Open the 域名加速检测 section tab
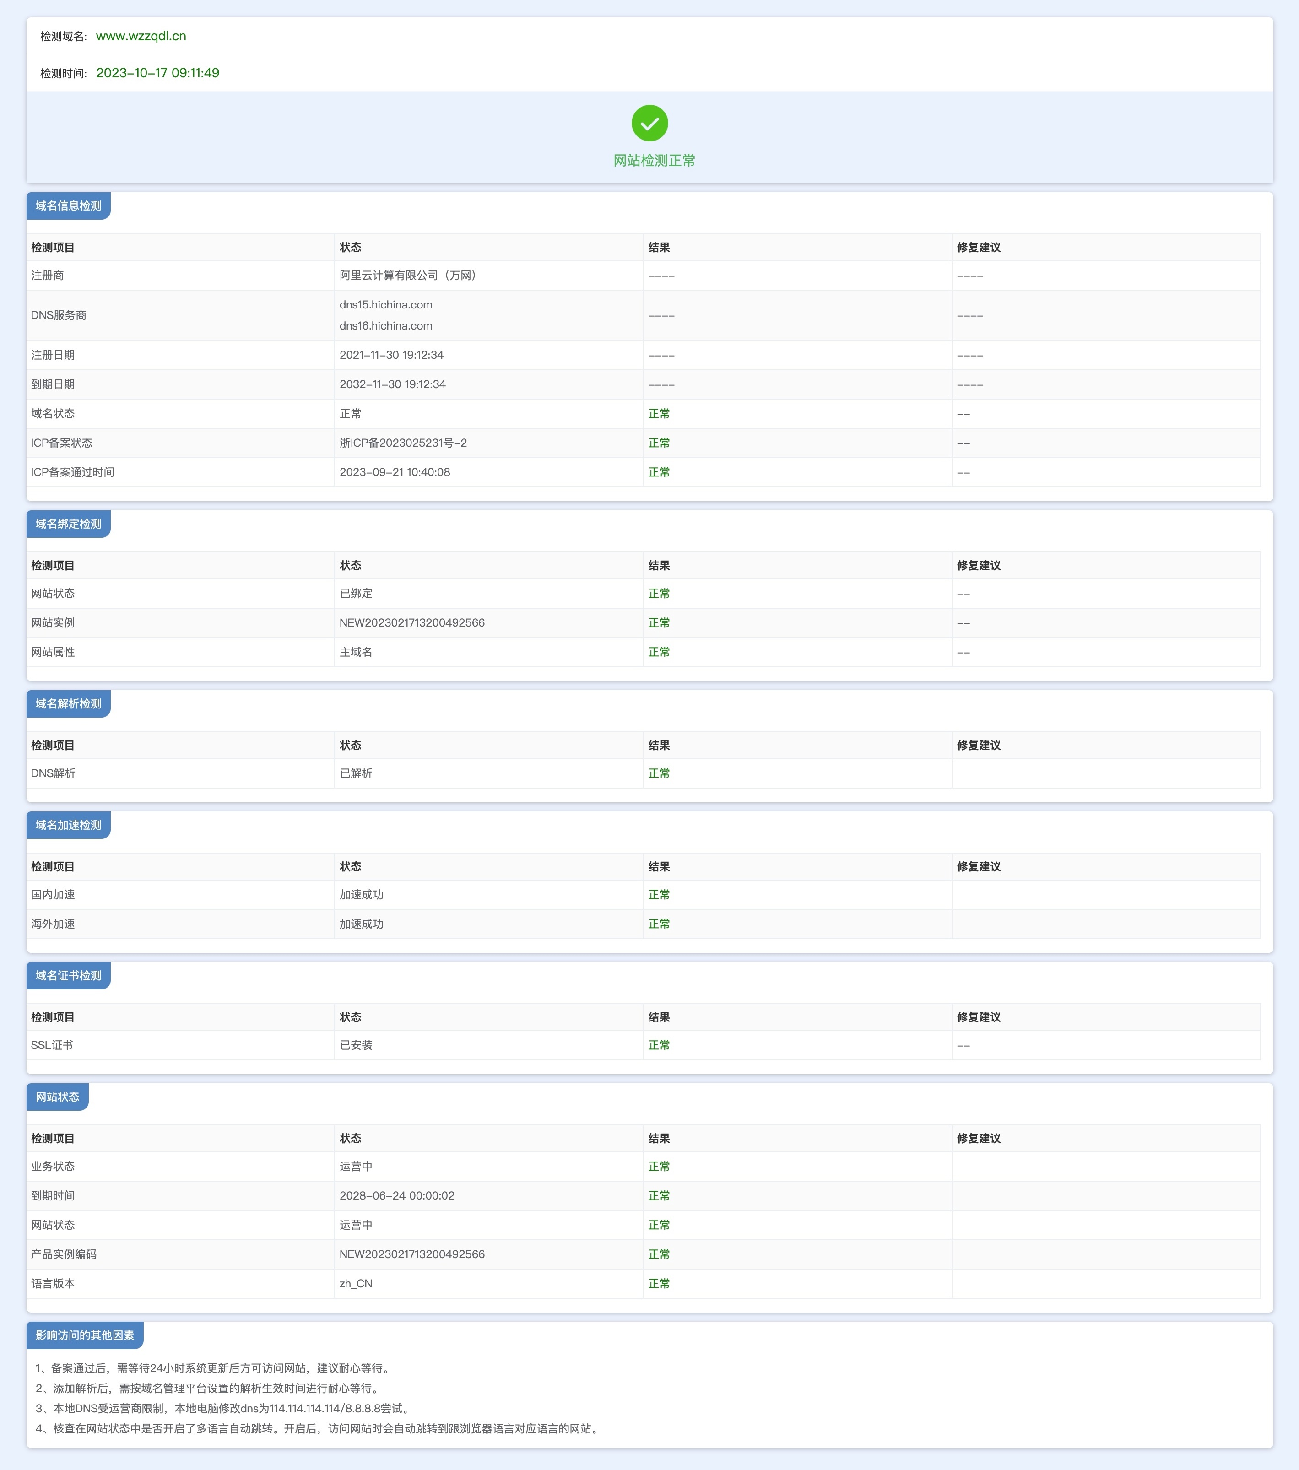 coord(68,825)
